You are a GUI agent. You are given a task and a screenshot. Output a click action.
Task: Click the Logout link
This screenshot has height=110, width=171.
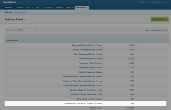coord(166,2)
